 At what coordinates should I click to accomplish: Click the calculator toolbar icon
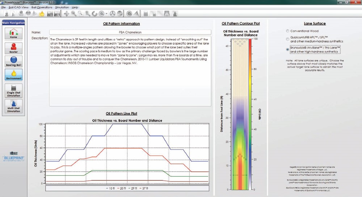coord(146,14)
